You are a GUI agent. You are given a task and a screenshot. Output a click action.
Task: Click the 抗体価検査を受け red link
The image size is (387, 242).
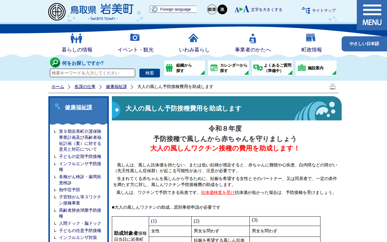[218, 193]
